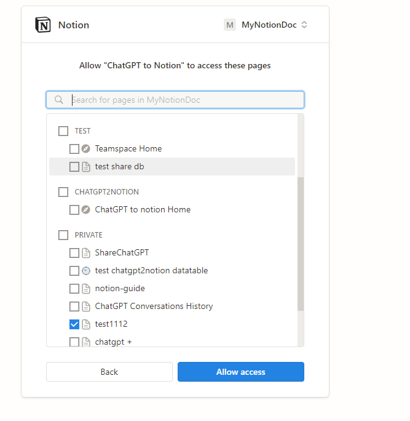Focus the page search field
Image resolution: width=410 pixels, height=421 pixels.
click(175, 100)
